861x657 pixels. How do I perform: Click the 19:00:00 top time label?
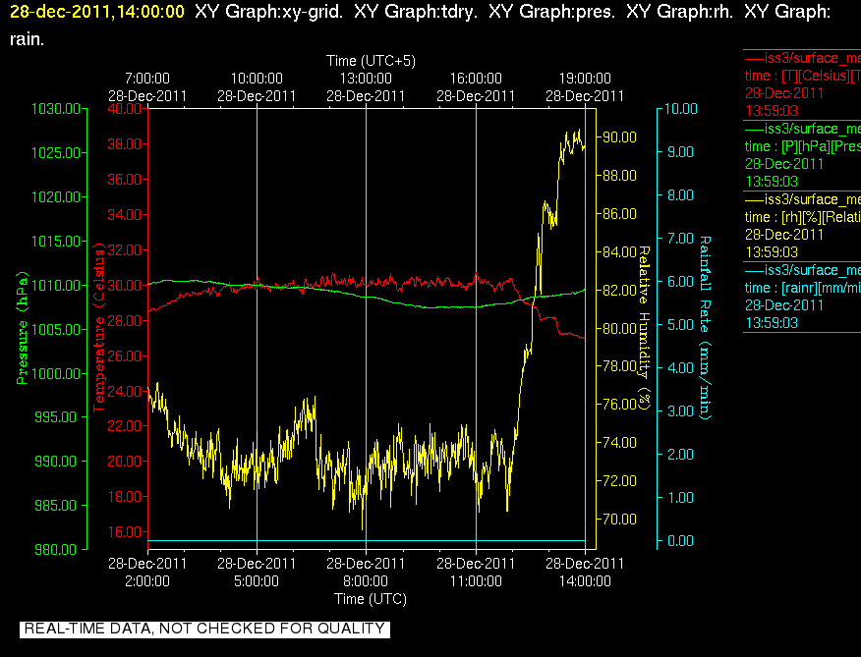[585, 79]
